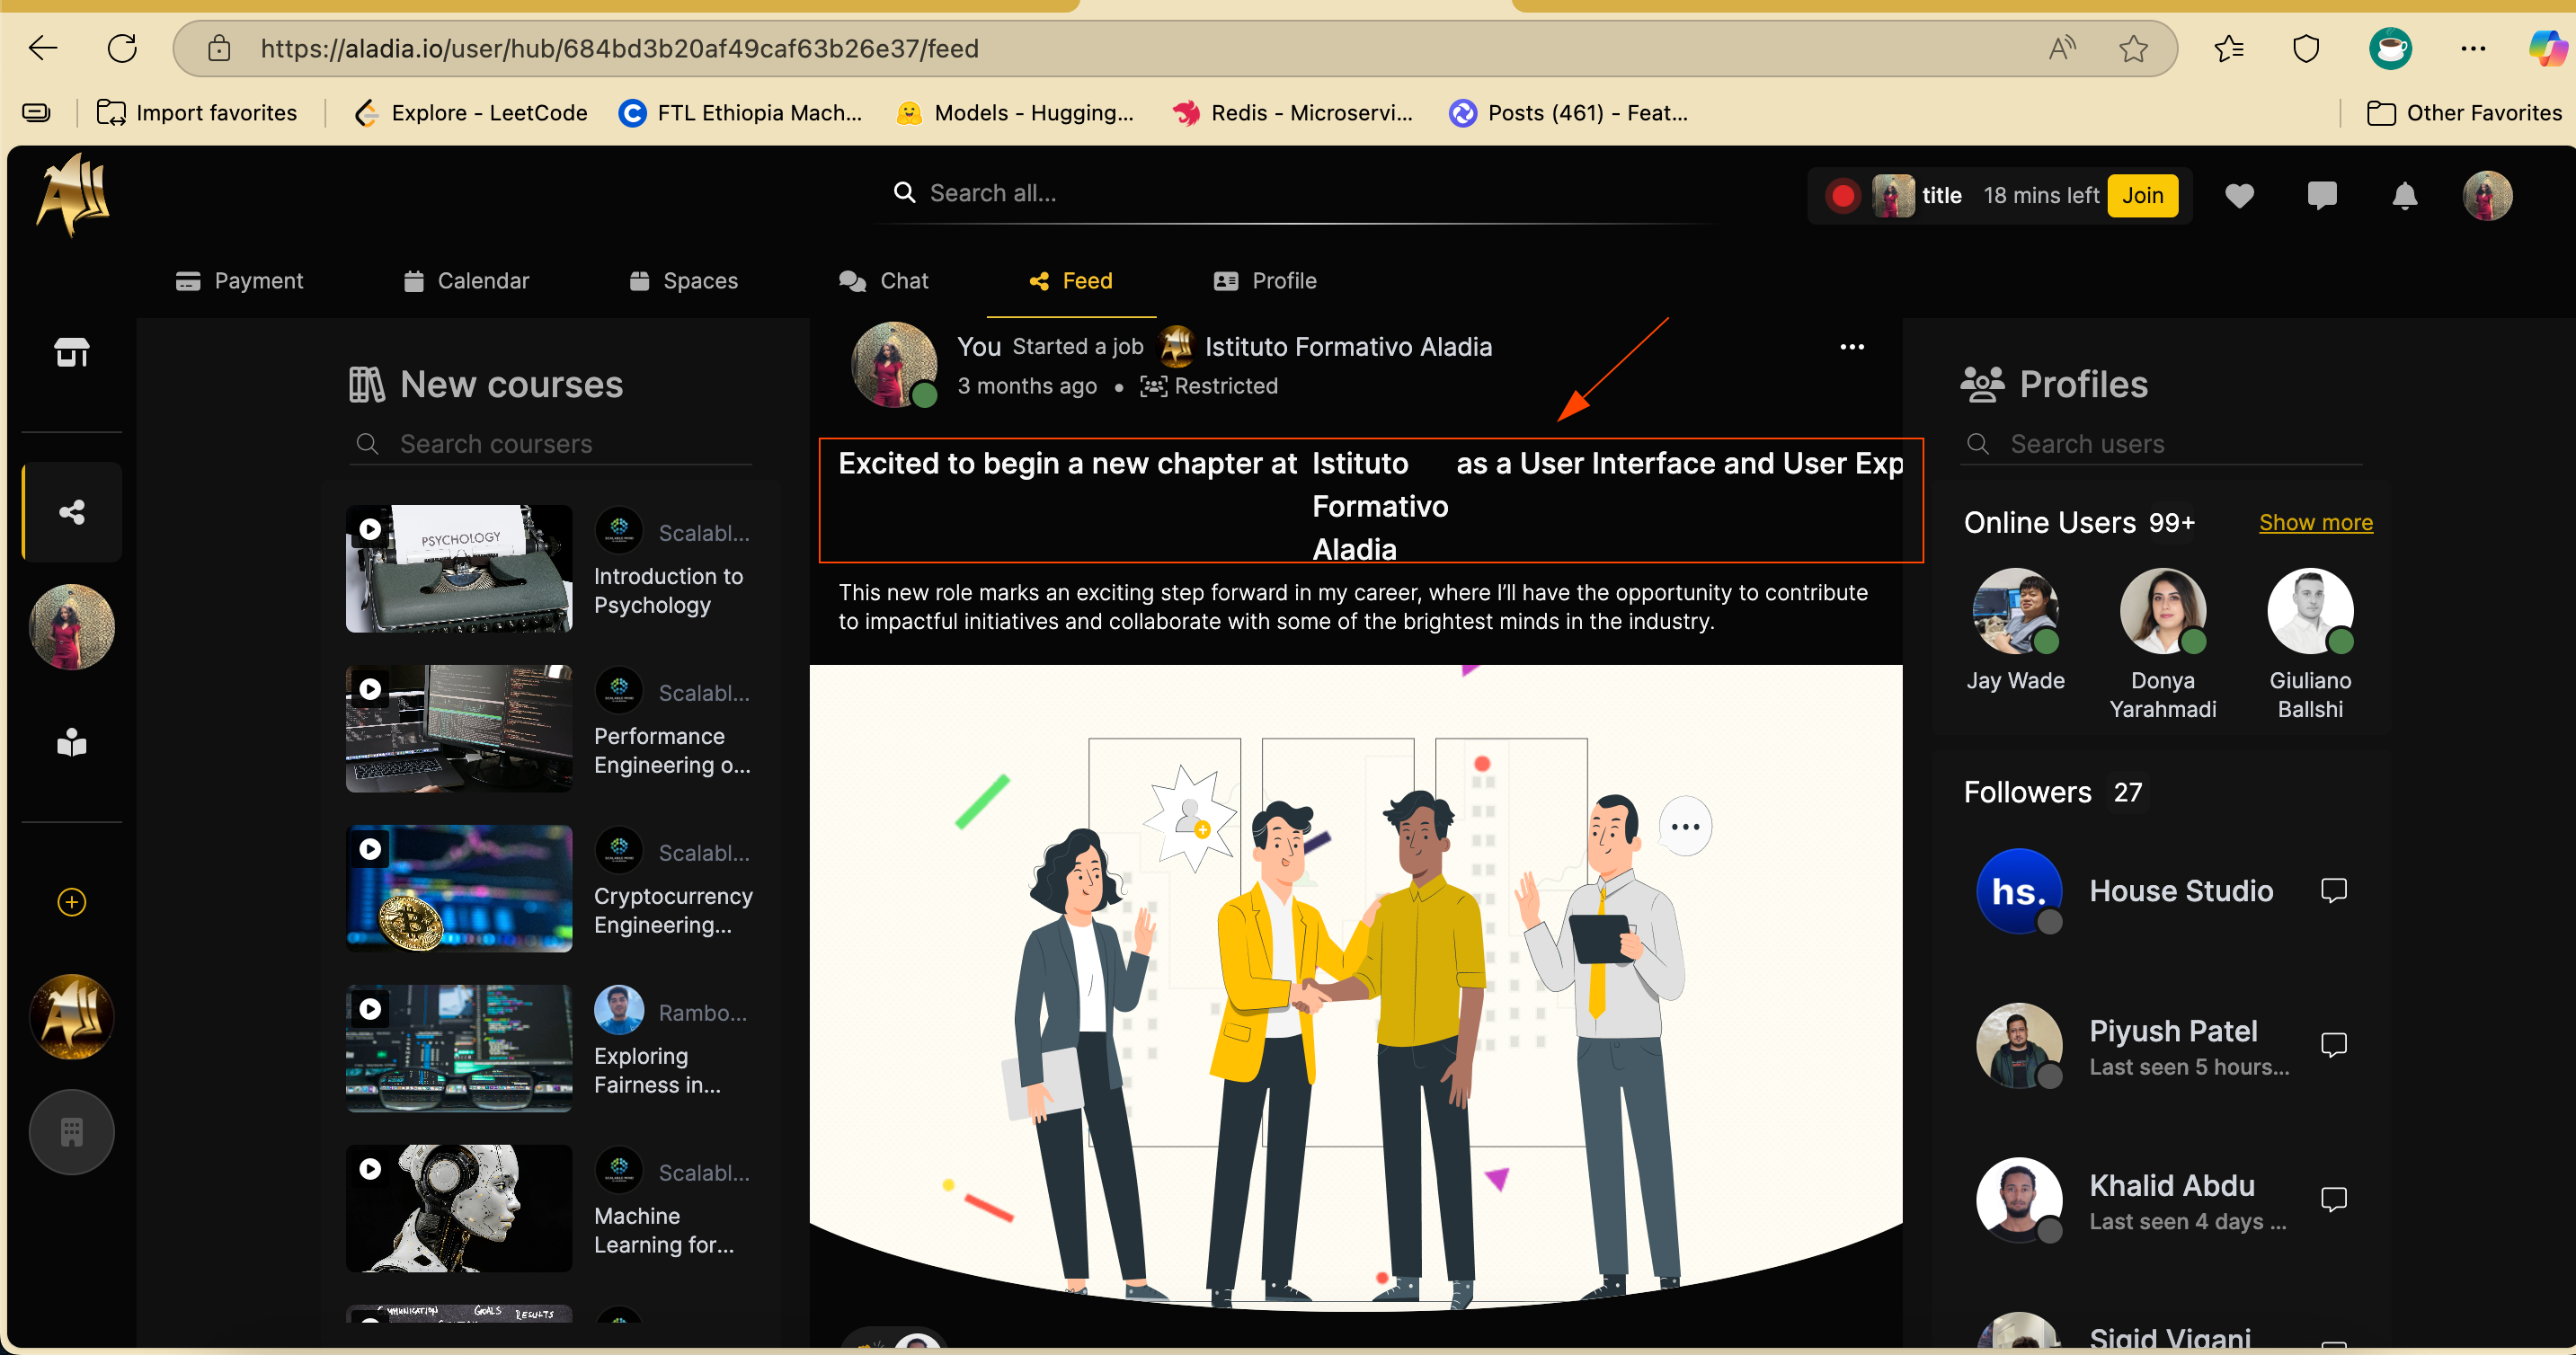This screenshot has height=1355, width=2576.
Task: Open user profile avatar in left sidebar
Action: 72,627
